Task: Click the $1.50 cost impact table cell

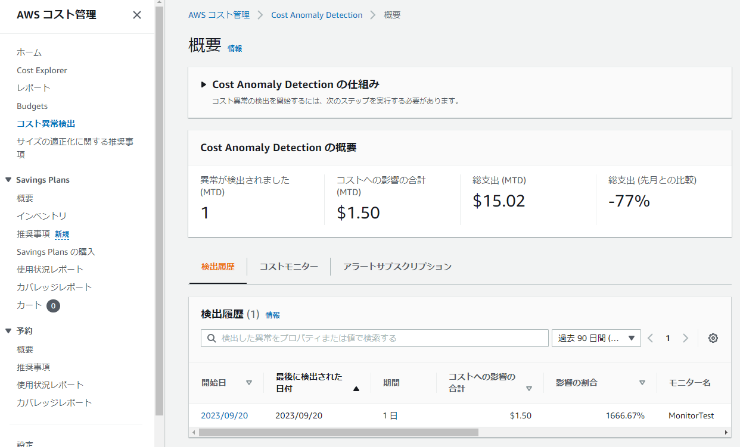Action: tap(521, 415)
